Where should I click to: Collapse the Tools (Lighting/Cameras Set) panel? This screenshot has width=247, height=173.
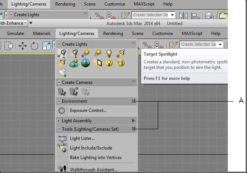click(x=59, y=129)
